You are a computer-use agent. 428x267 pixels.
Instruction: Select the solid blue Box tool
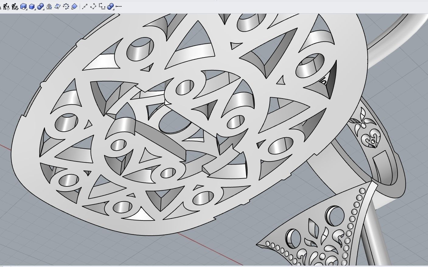[x=32, y=6]
